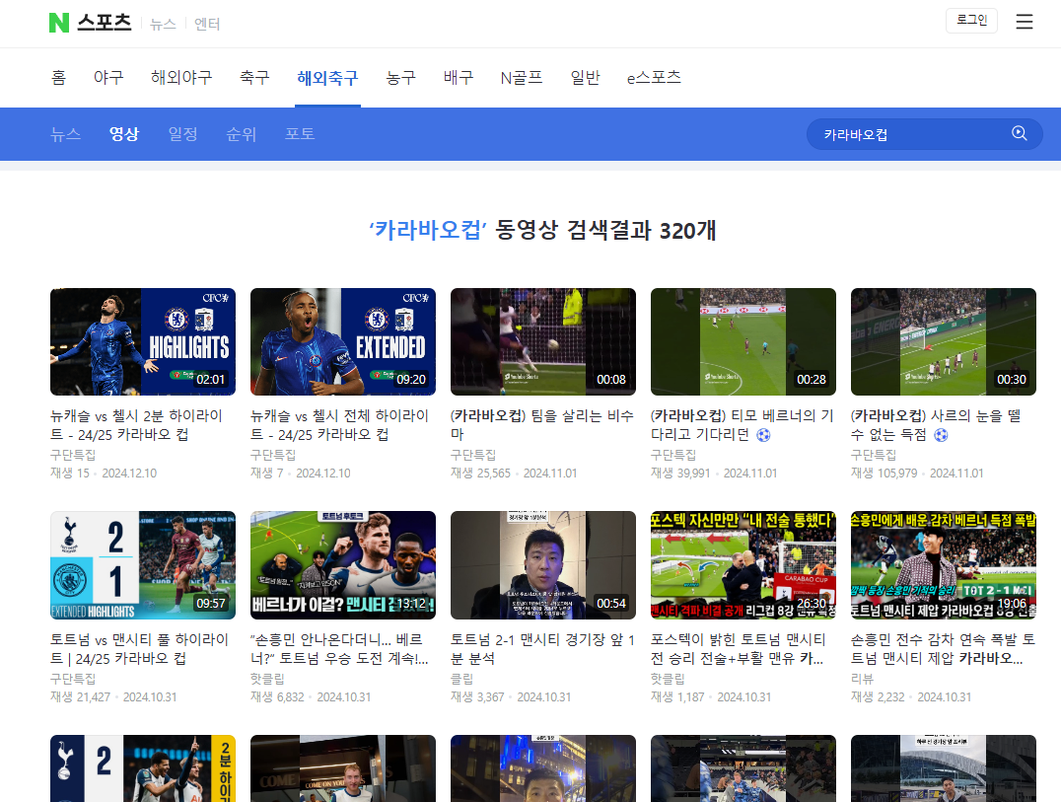Open 뉴캐슬 vs 첼시 2분 하이라이트 title
The image size is (1061, 802).
pos(136,425)
